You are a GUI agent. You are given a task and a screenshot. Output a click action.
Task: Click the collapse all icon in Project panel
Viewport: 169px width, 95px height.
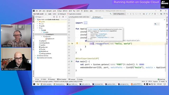point(60,17)
